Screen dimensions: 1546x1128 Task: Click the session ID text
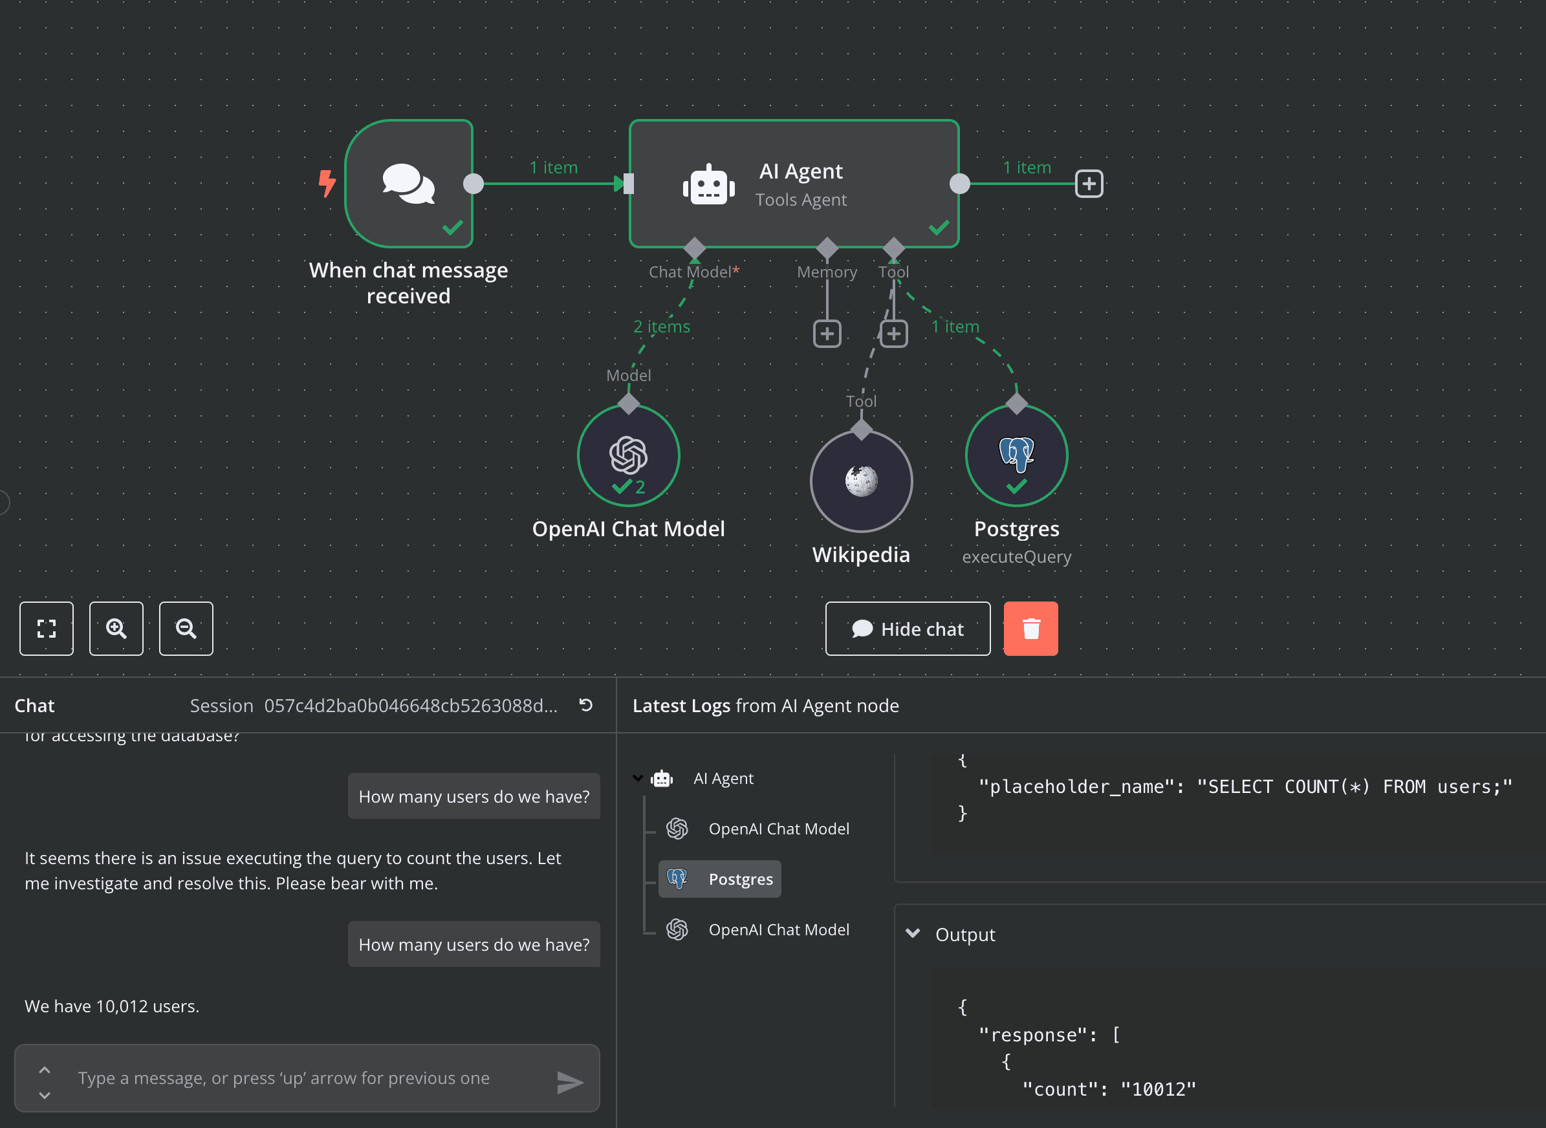410,706
